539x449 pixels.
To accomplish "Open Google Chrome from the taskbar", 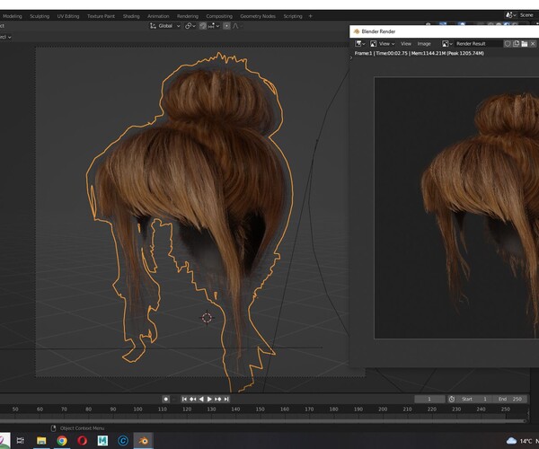I will [x=62, y=440].
